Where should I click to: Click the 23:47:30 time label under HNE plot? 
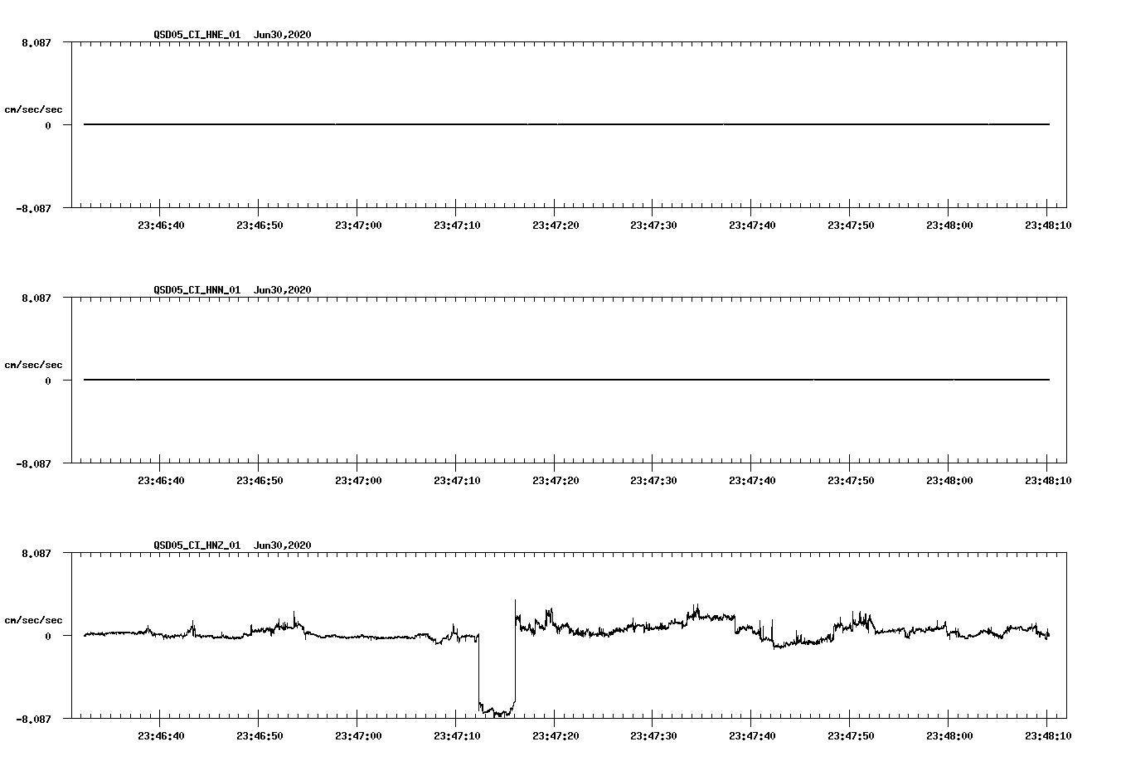click(653, 225)
